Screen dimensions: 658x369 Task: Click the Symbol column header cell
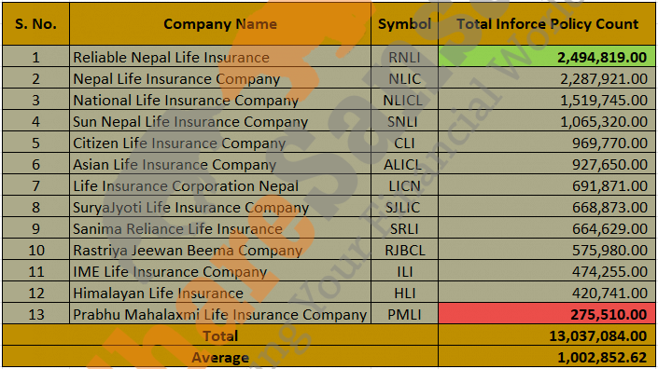click(404, 24)
